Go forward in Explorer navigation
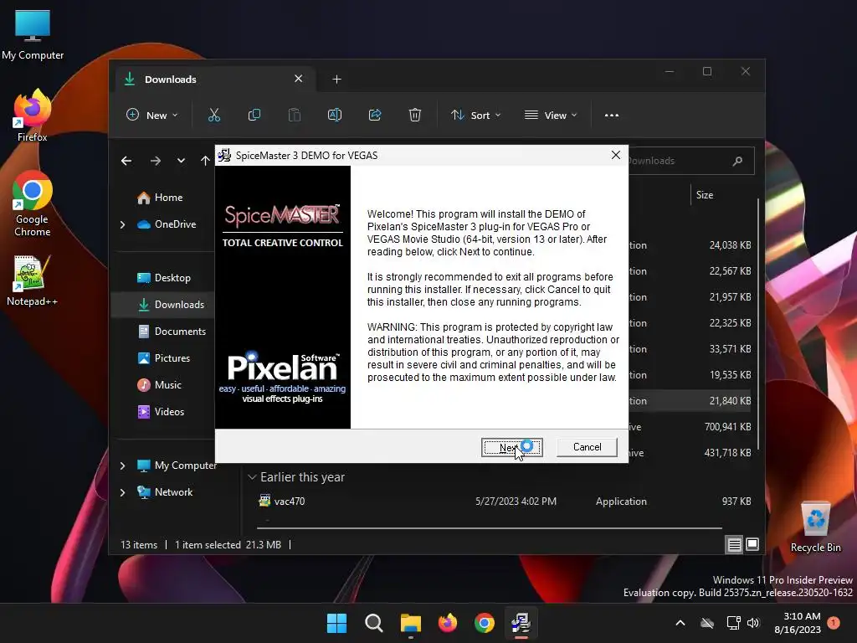The width and height of the screenshot is (857, 643). (155, 161)
